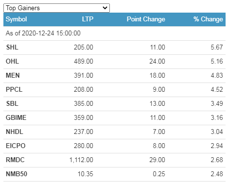Screen dimensions: 228x183
Task: Click the dropdown chevron arrow
Action: pos(105,8)
